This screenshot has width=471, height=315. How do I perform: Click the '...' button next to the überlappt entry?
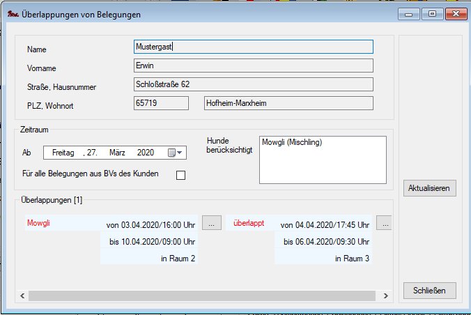[x=385, y=223]
